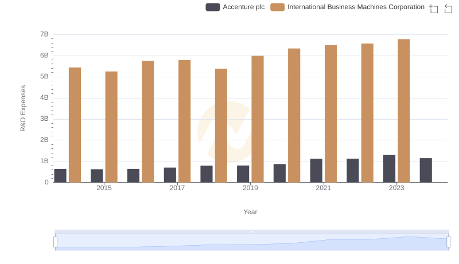The image size is (459, 264).
Task: Click the Accenture bar for 2015
Action: 97,176
